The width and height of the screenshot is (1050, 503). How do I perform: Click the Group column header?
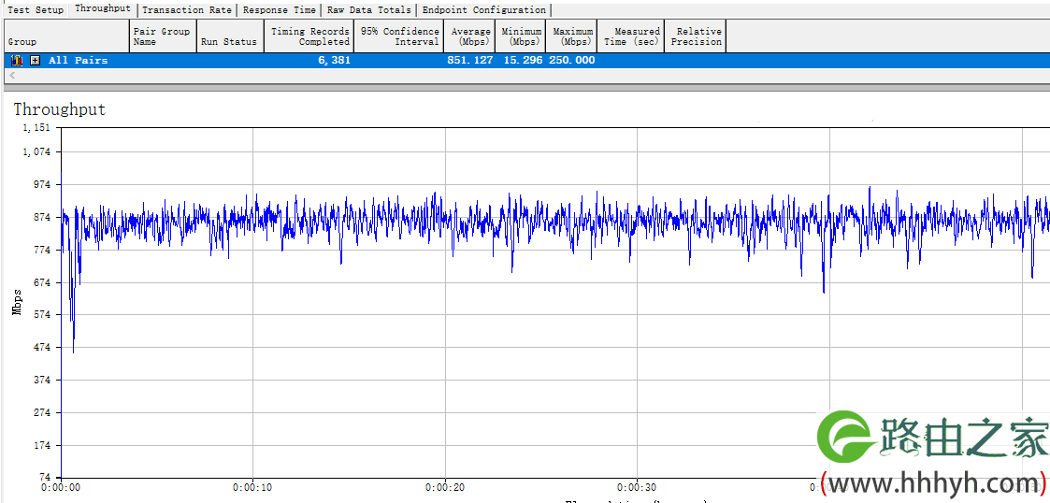[x=66, y=36]
